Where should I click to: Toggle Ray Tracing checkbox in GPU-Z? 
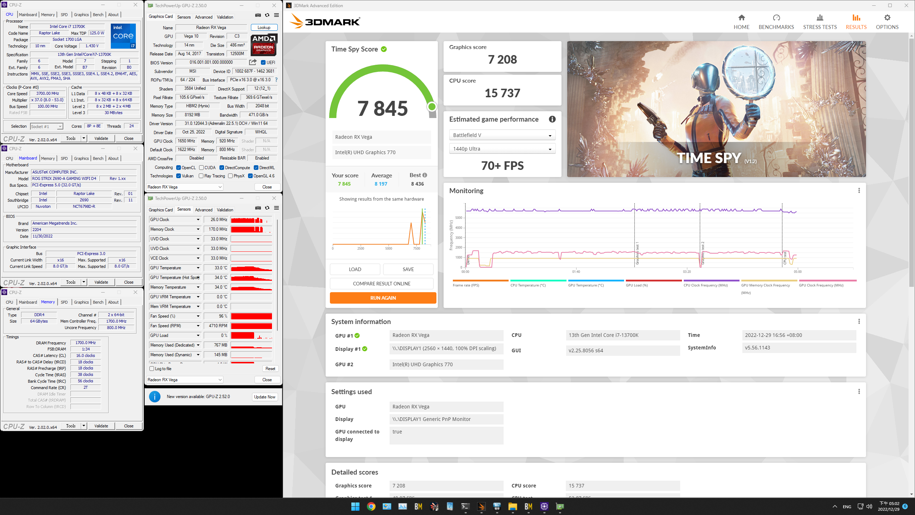tap(201, 176)
